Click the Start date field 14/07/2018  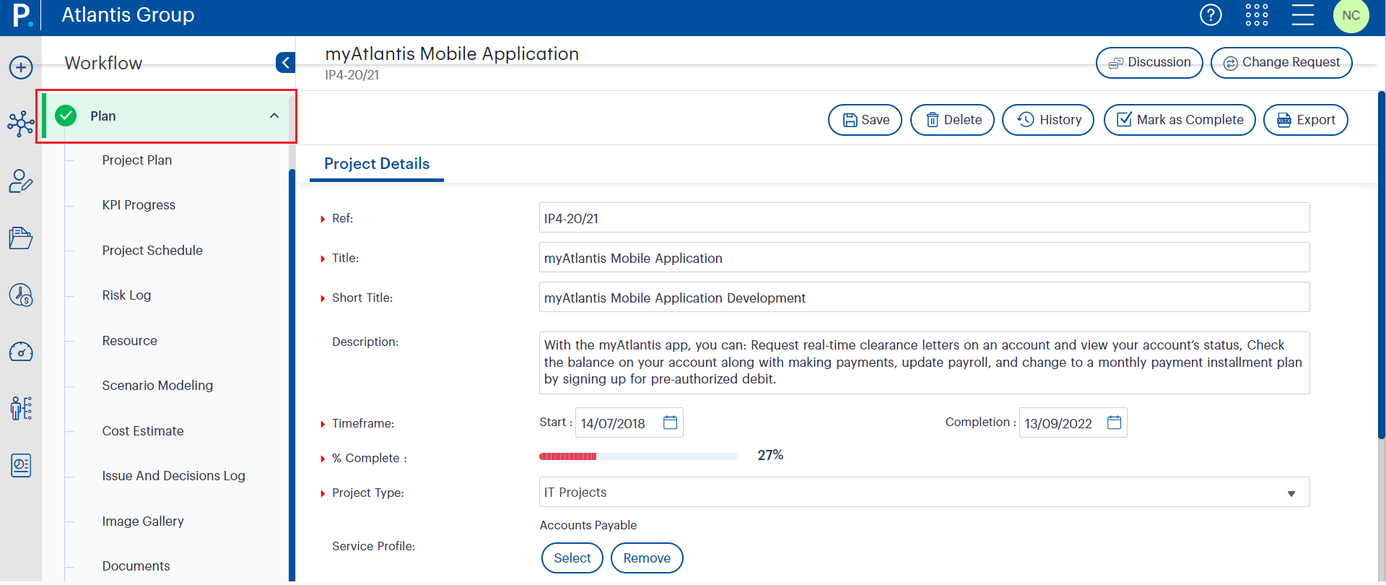tap(629, 422)
